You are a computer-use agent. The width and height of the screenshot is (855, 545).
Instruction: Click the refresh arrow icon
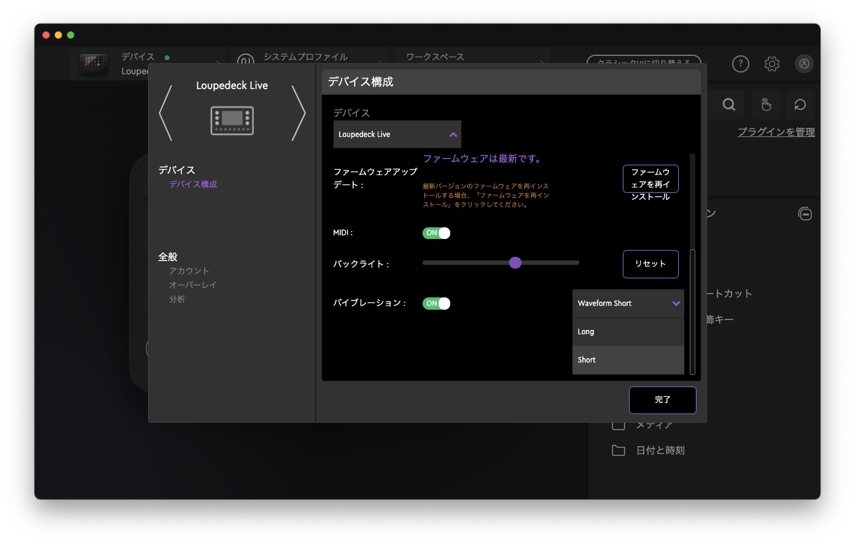(800, 104)
